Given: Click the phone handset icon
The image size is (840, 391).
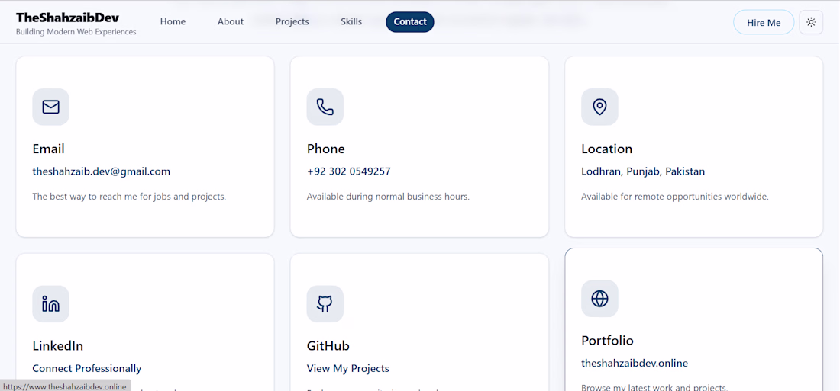Looking at the screenshot, I should point(325,107).
